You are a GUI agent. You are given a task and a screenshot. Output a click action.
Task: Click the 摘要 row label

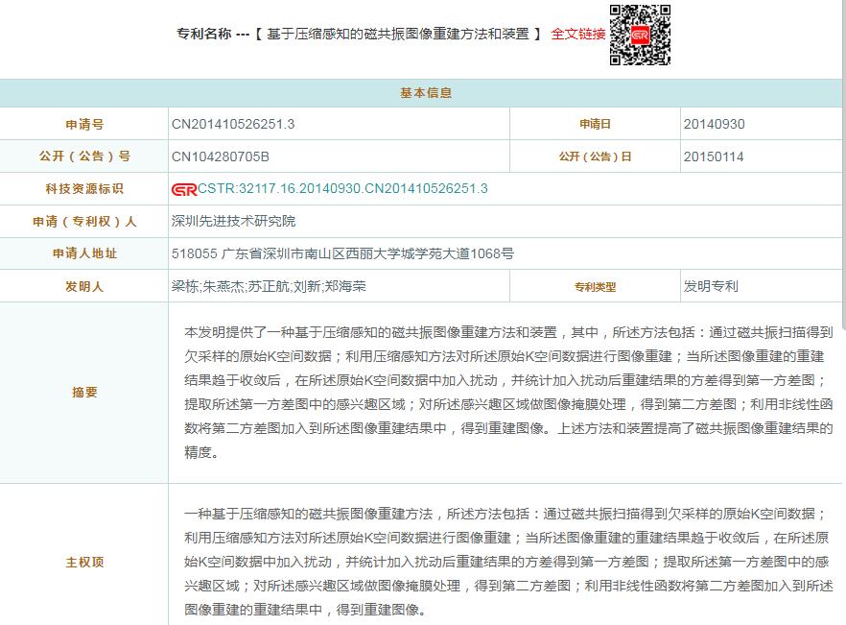[x=84, y=393]
